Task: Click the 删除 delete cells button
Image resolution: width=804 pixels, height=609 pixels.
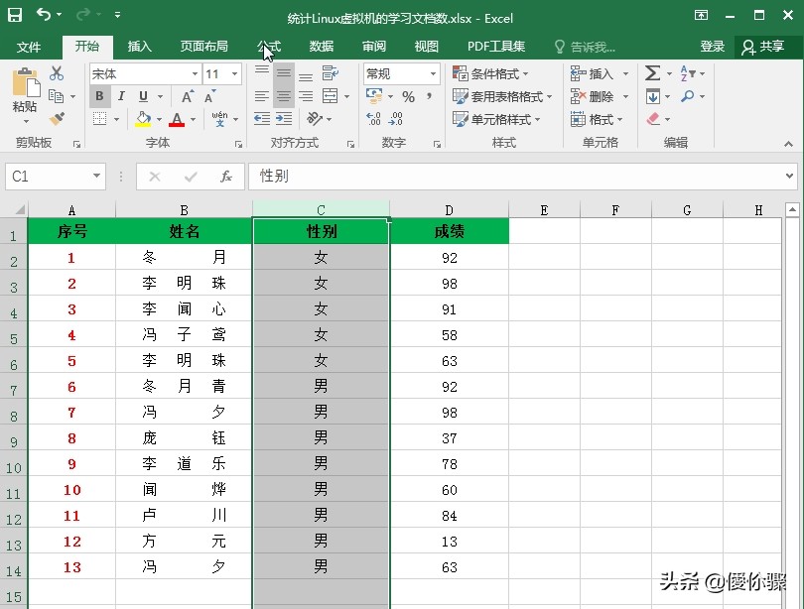Action: (x=600, y=96)
